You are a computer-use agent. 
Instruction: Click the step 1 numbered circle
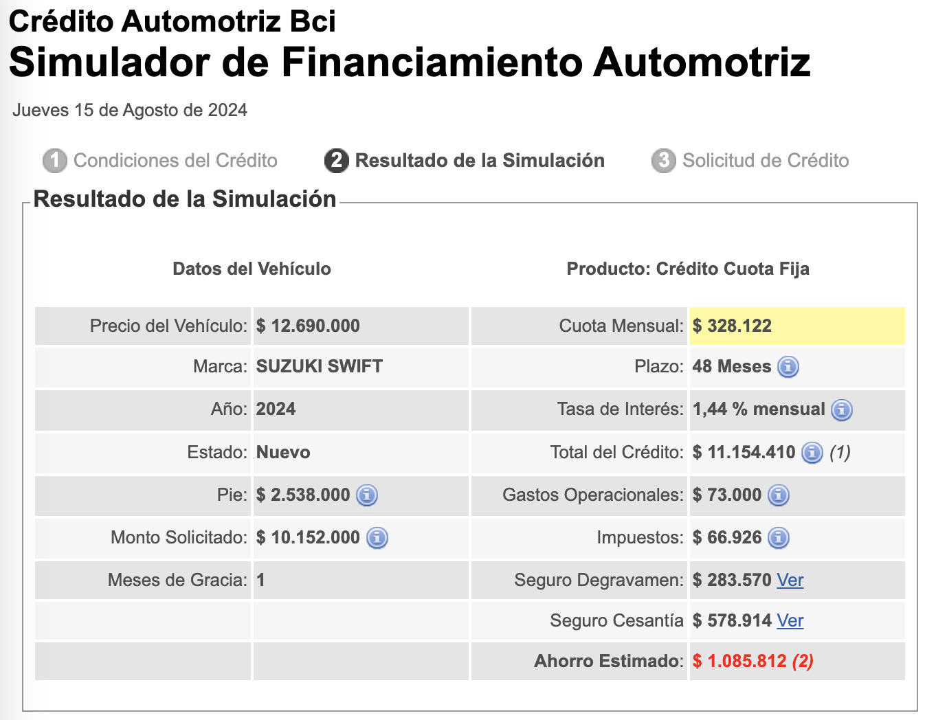54,160
